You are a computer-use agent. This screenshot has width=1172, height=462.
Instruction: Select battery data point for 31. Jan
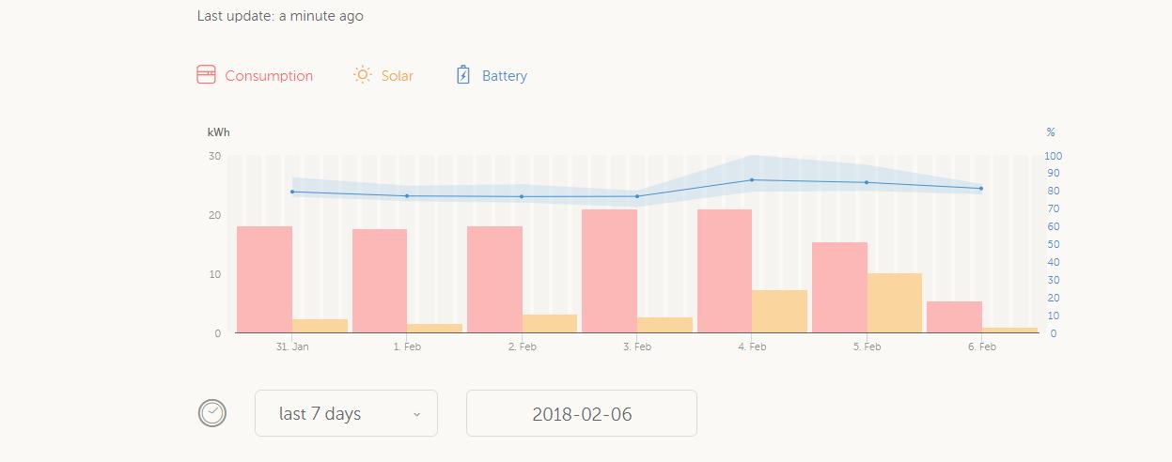pos(292,192)
